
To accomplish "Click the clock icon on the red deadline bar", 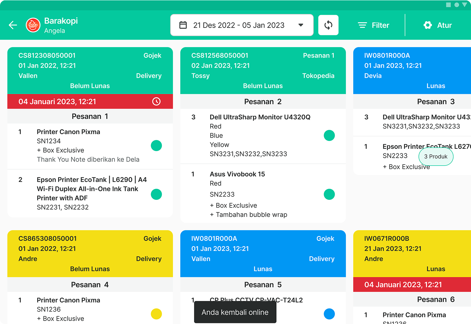I will click(156, 101).
